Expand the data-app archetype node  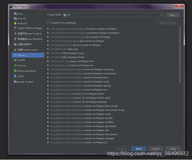[x=48, y=49]
